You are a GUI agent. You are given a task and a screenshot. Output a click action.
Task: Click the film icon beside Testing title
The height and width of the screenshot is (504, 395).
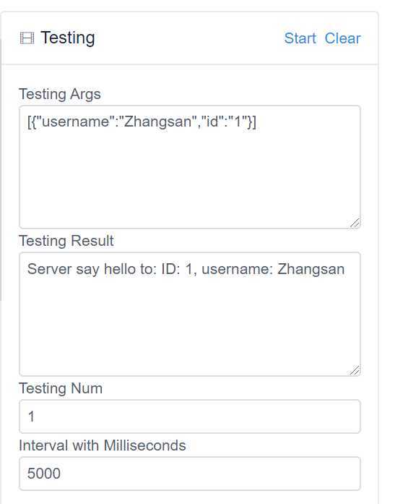[x=27, y=38]
